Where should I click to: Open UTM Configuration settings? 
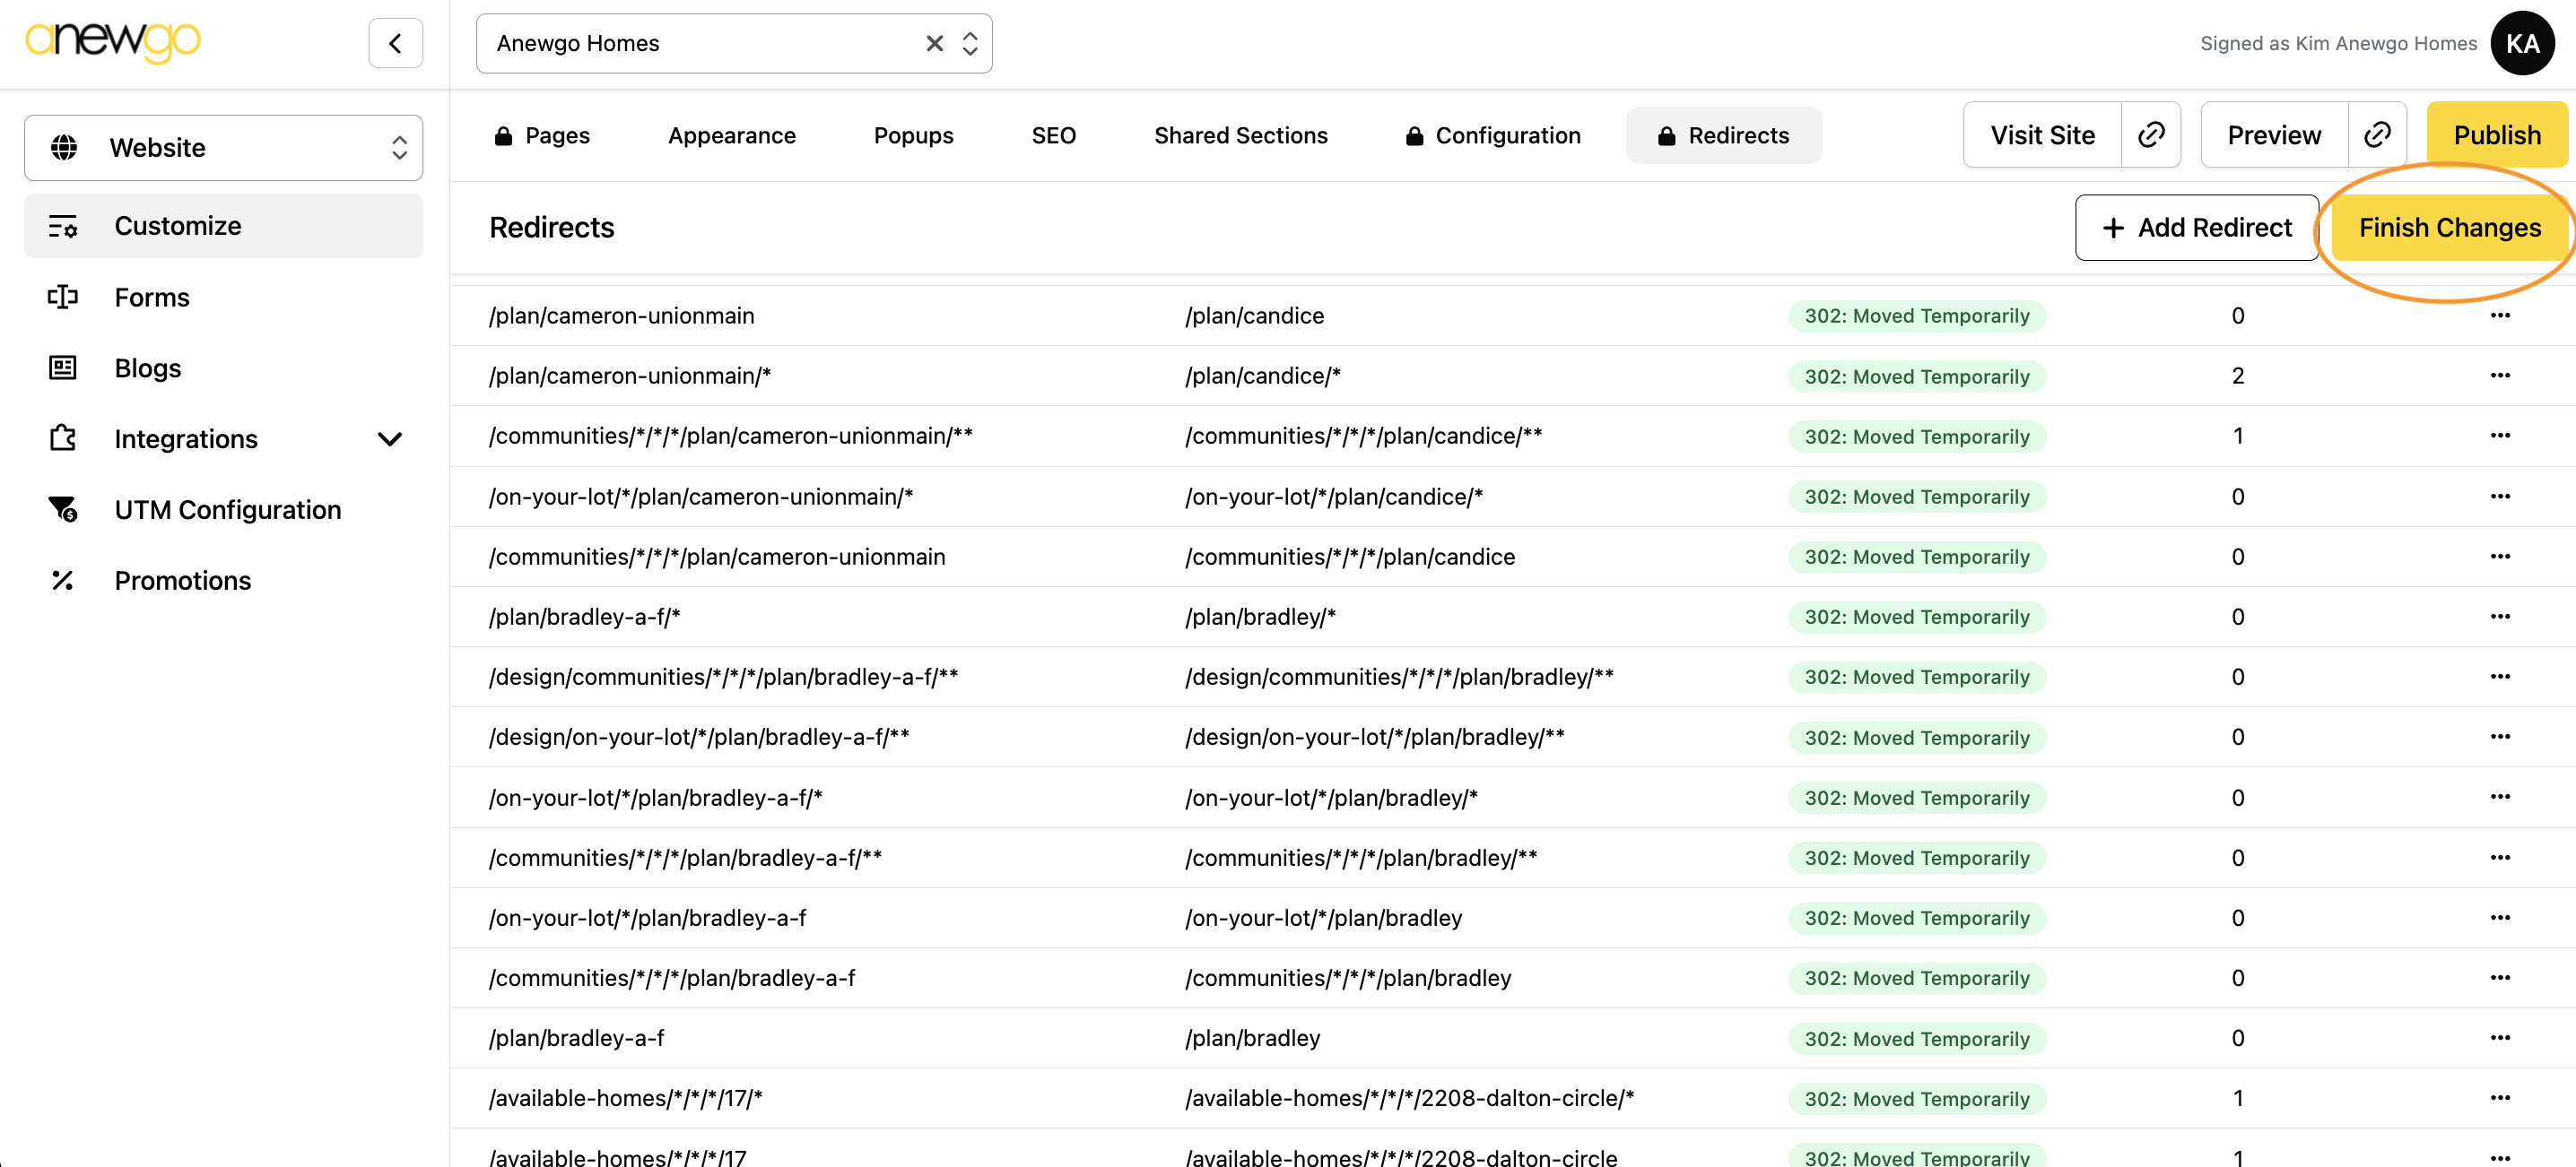pyautogui.click(x=227, y=510)
